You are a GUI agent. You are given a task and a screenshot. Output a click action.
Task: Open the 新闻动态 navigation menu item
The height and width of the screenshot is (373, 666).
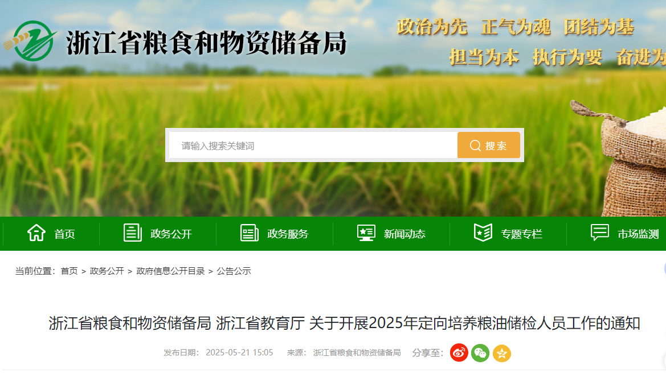(391, 234)
